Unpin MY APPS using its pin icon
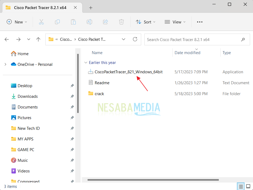The width and height of the screenshot is (253, 190). pyautogui.click(x=72, y=139)
